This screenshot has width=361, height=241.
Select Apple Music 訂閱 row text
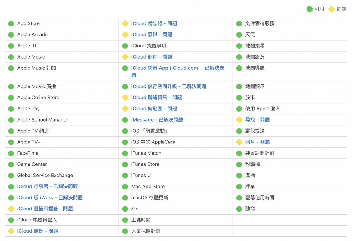pos(36,68)
